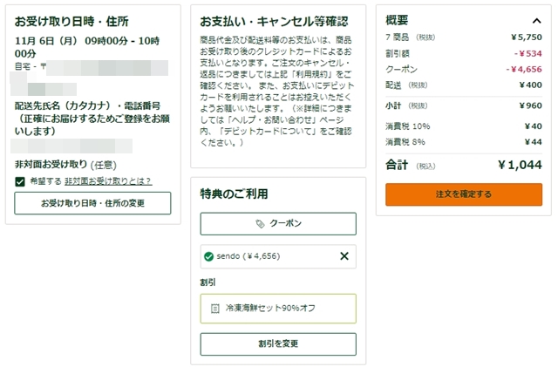Image resolution: width=558 pixels, height=367 pixels.
Task: Open the クーポン button
Action: click(278, 223)
